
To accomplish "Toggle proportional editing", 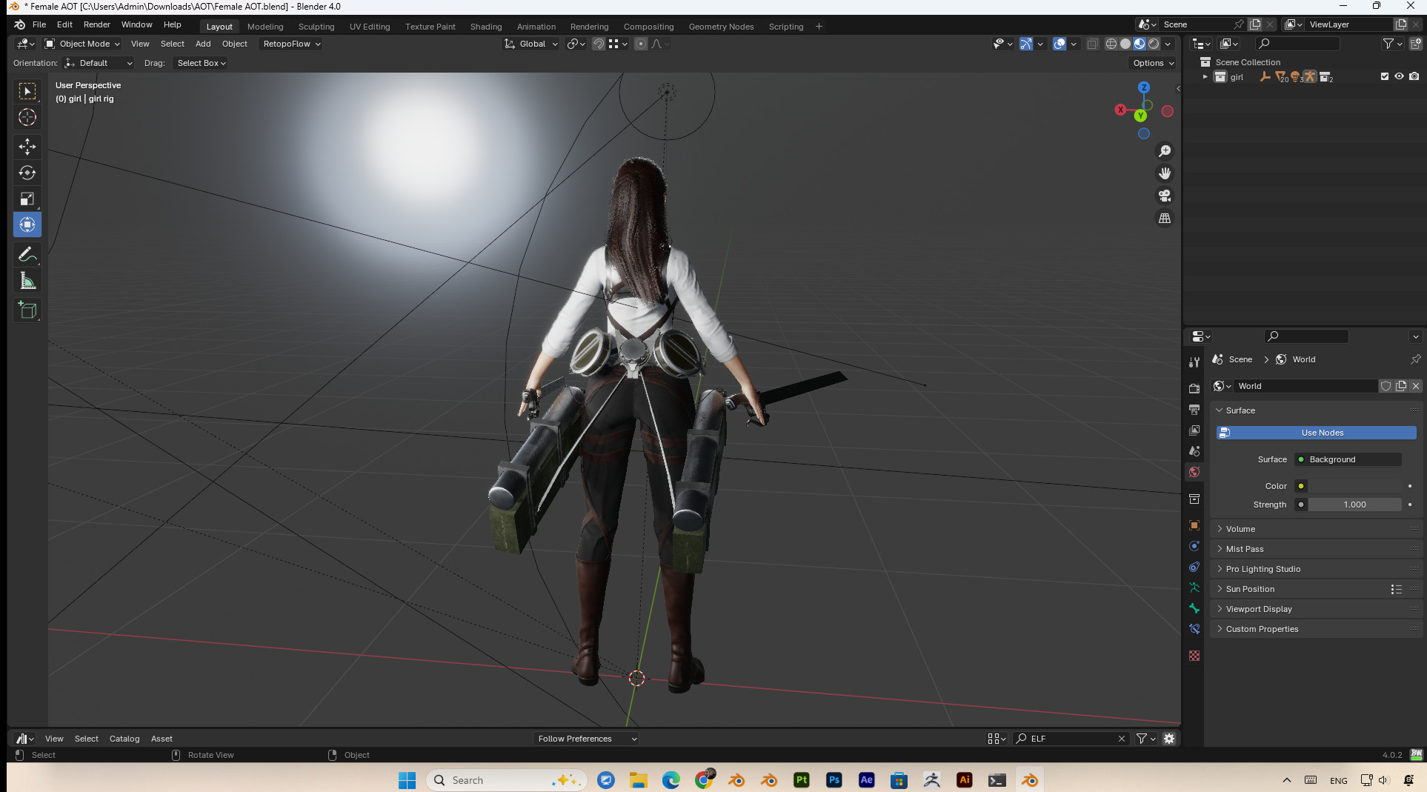I will (x=641, y=44).
